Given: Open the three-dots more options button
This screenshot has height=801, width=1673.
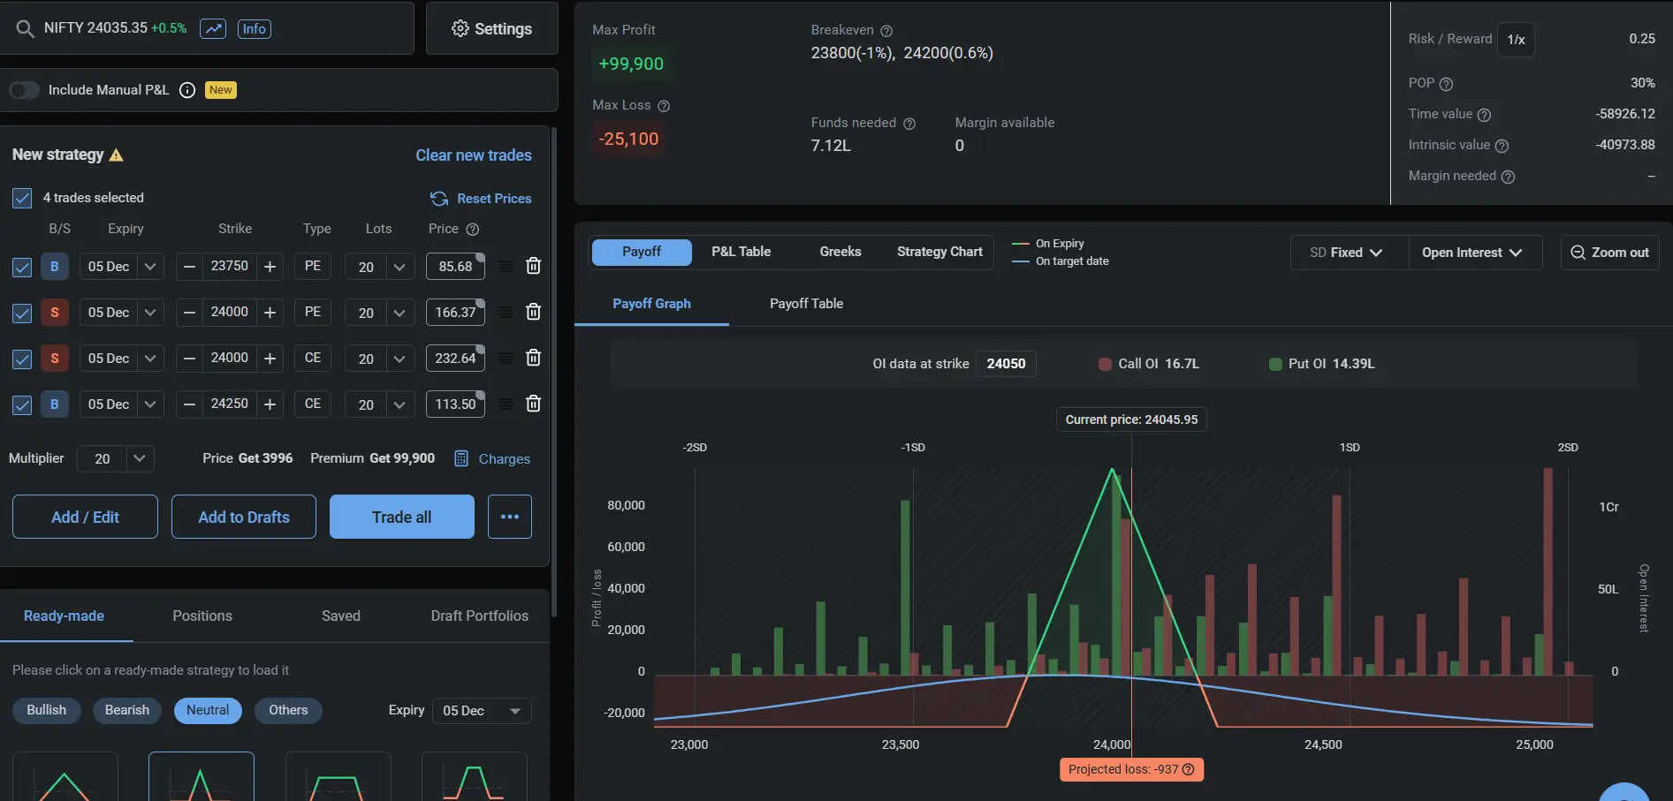Looking at the screenshot, I should tap(510, 517).
